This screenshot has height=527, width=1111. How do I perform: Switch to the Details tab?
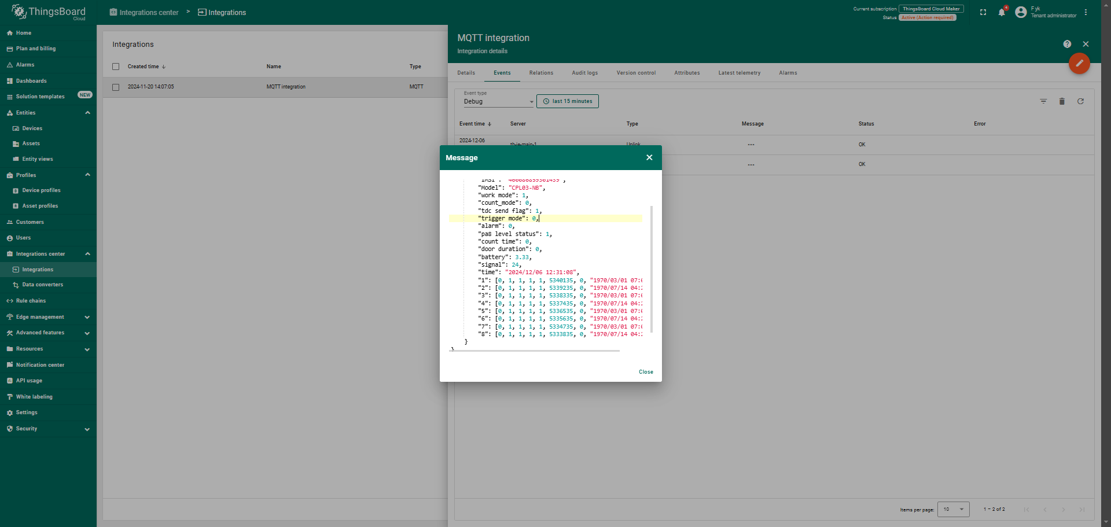pos(466,73)
